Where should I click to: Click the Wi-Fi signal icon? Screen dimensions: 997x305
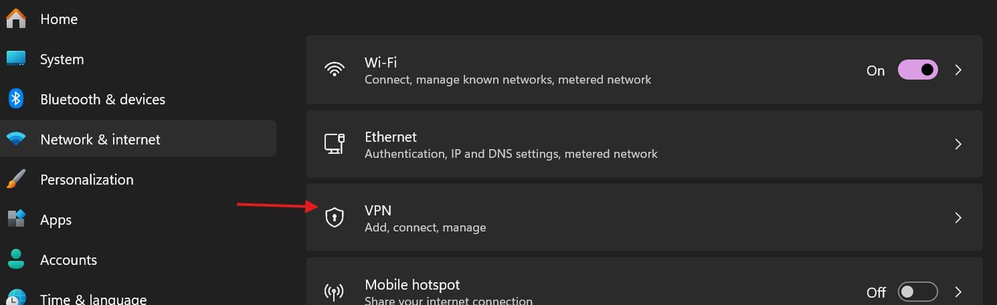(334, 70)
